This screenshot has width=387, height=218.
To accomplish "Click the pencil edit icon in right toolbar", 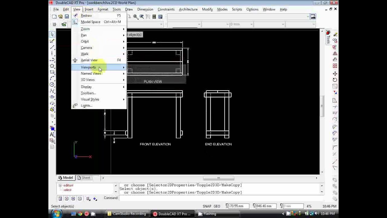I will pos(335,34).
